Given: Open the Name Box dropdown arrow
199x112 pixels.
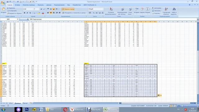Looking at the screenshot, I should (17, 19).
